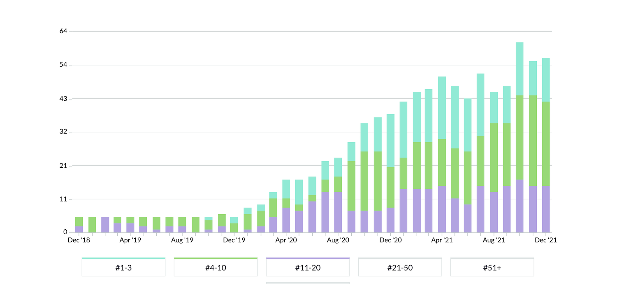The height and width of the screenshot is (284, 617).
Task: Toggle the #11-20 legend series
Action: click(308, 268)
